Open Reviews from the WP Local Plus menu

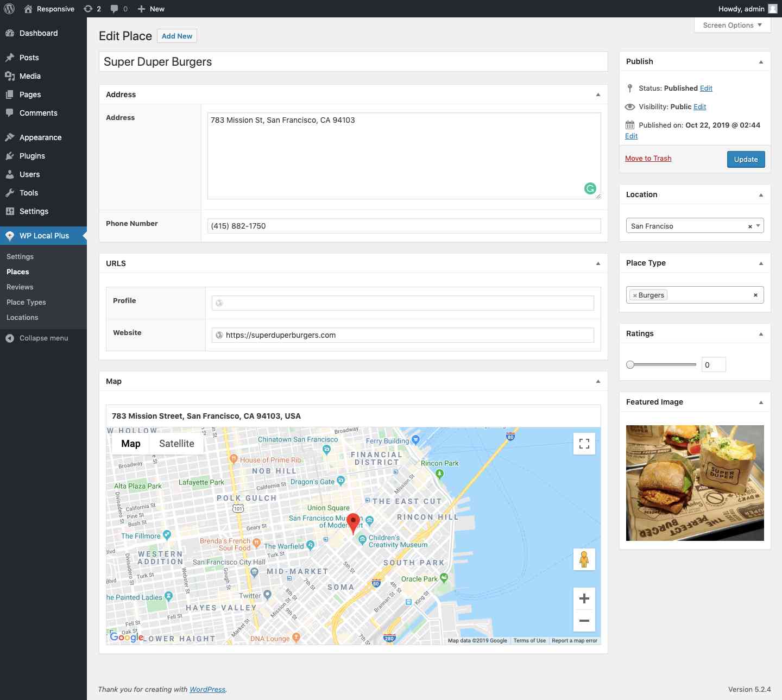[20, 287]
